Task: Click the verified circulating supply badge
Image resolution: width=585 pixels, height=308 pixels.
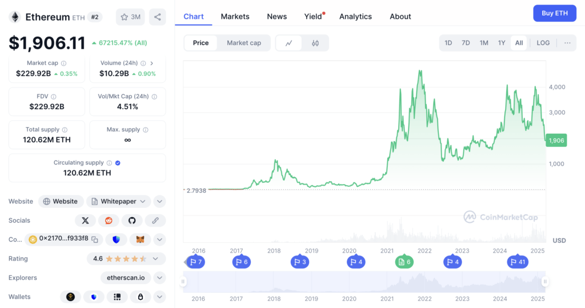Action: coord(118,163)
